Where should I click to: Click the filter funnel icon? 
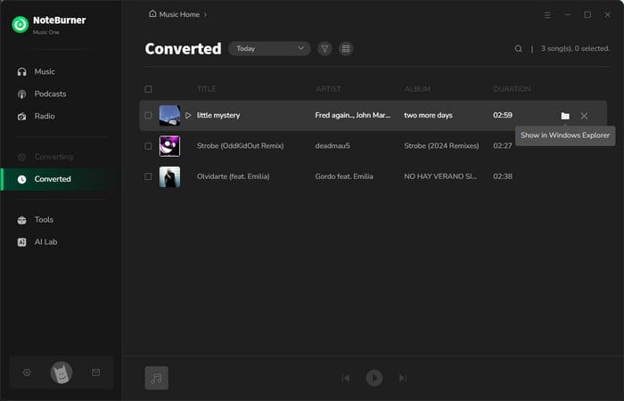324,49
